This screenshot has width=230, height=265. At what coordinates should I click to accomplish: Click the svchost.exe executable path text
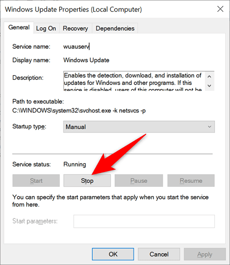[x=79, y=110]
